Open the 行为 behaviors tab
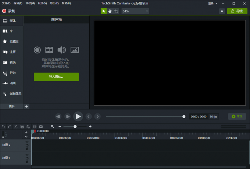Screen dimensions: 250x169 pos(12,73)
